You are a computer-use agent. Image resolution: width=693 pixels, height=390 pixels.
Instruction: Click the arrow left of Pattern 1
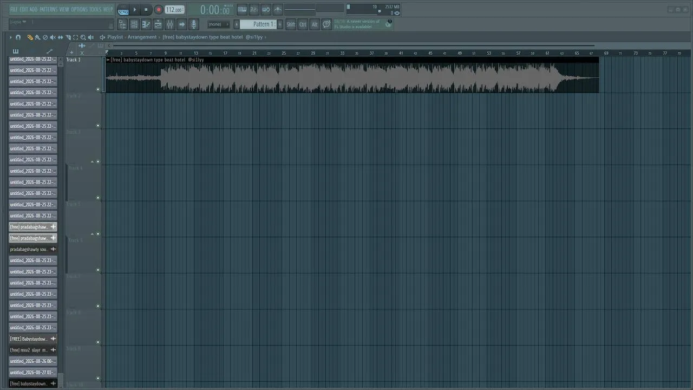point(237,24)
